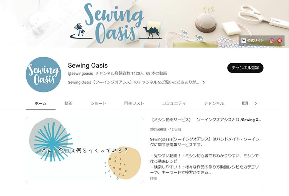Viewport: 289px width, 196px height.
Task: Play the featured video thumbnail
Action: point(85,150)
